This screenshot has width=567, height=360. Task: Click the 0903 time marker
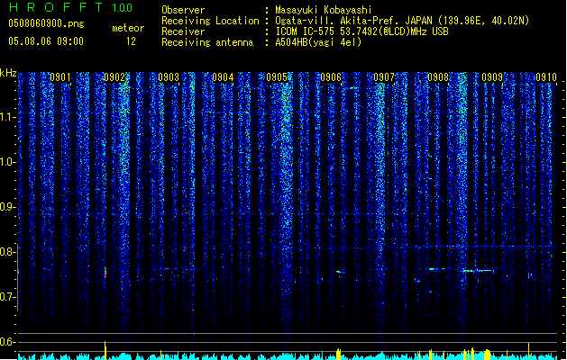[x=169, y=77]
